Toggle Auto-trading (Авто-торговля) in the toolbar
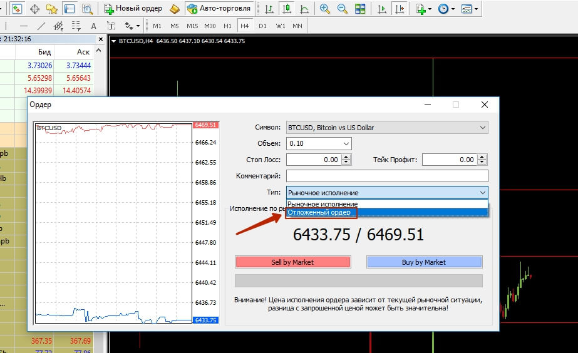 [219, 9]
